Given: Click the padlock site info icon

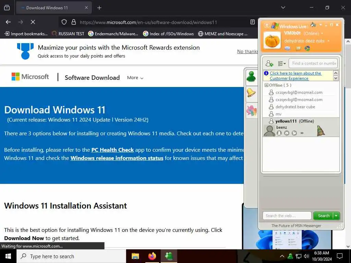Looking at the screenshot, I should [73, 22].
